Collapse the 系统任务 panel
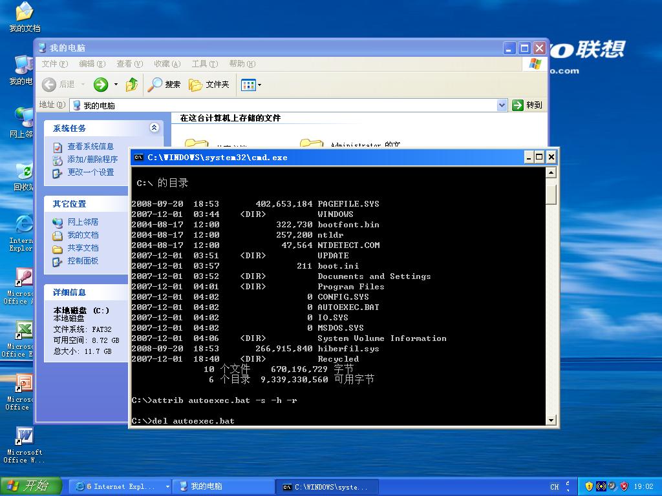 (x=154, y=128)
